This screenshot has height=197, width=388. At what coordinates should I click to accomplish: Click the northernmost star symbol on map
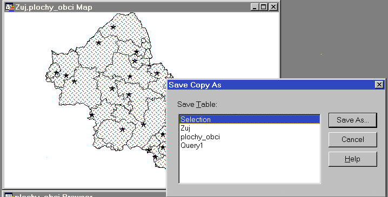113,27
